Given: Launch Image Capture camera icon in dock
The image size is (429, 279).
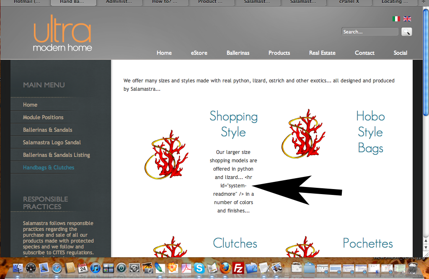Looking at the screenshot, I should click(147, 268).
